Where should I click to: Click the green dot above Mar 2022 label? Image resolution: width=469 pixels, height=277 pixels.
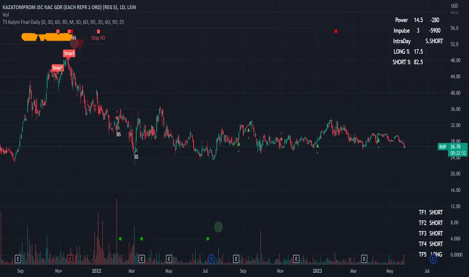pyautogui.click(x=141, y=239)
